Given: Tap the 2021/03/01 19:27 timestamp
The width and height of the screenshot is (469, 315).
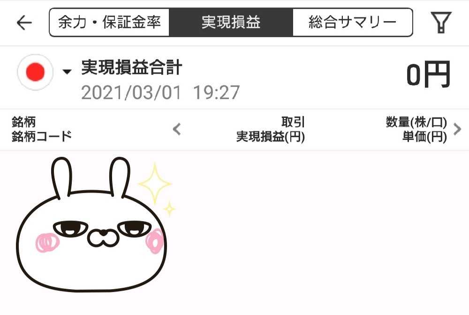Looking at the screenshot, I should pos(160,92).
